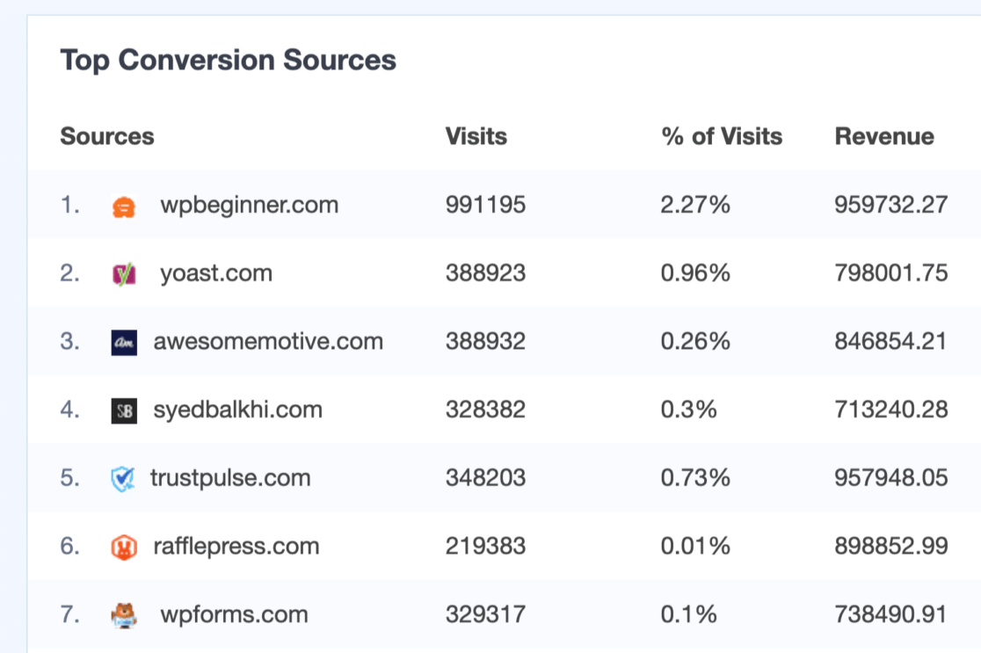This screenshot has height=653, width=981.
Task: Click the Sources column header
Action: [x=106, y=136]
